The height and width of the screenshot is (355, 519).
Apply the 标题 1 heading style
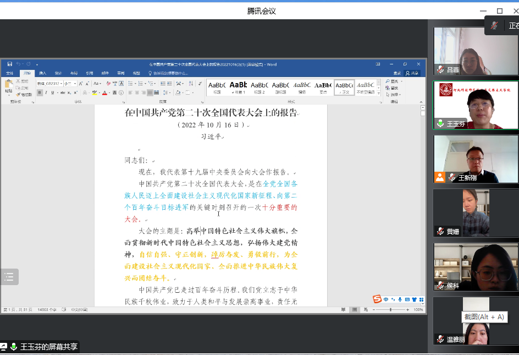238,87
